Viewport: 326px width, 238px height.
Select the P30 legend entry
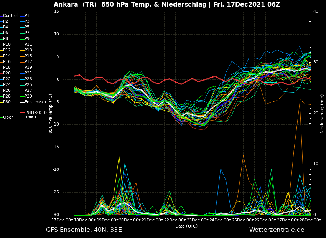tap(5, 102)
